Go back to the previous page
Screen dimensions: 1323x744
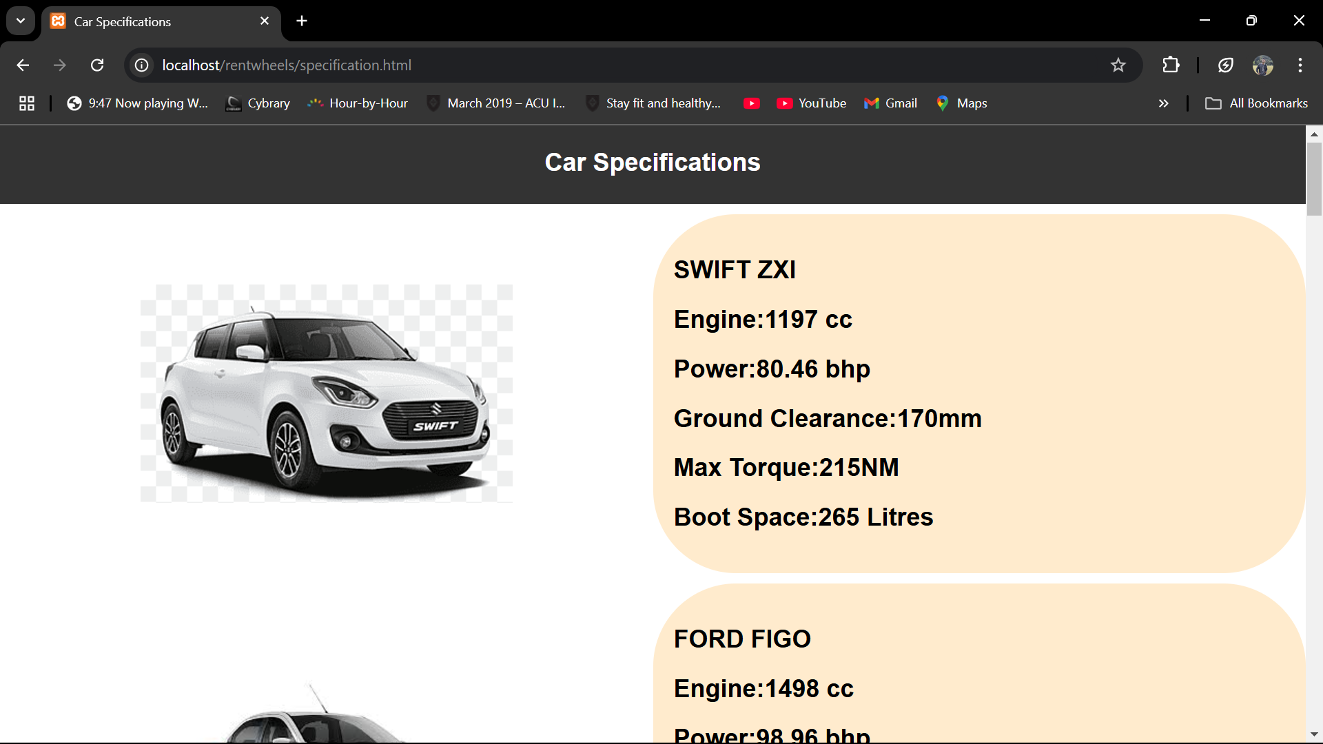23,65
